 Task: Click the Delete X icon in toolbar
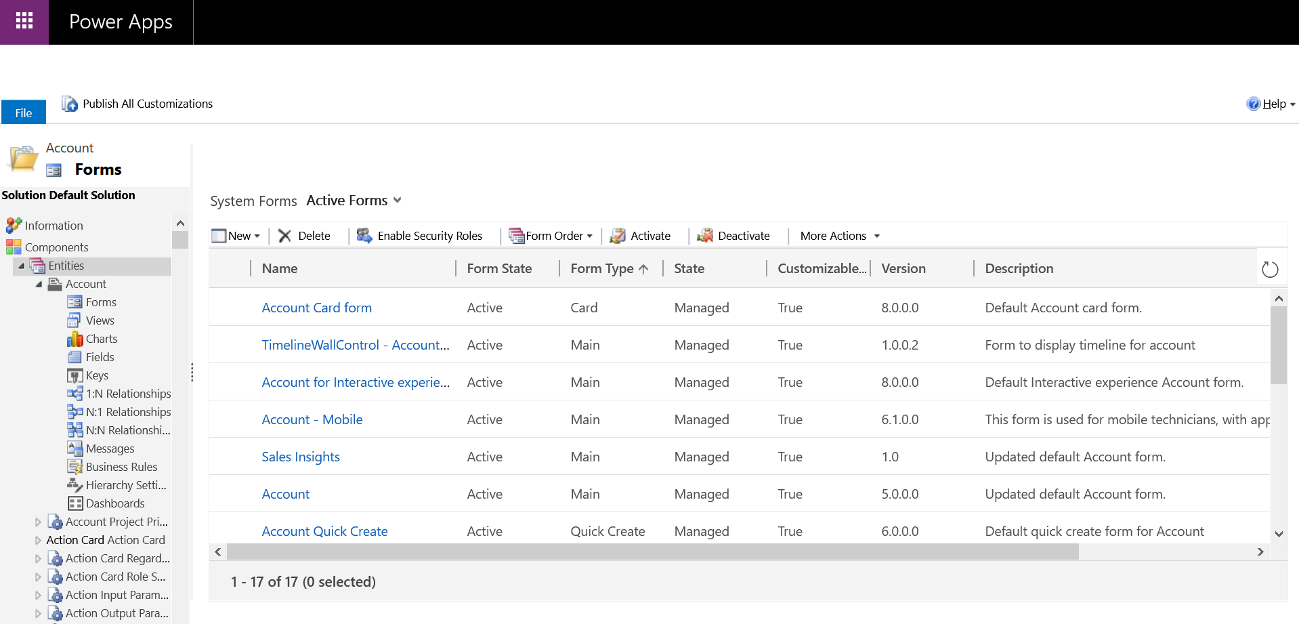coord(284,236)
